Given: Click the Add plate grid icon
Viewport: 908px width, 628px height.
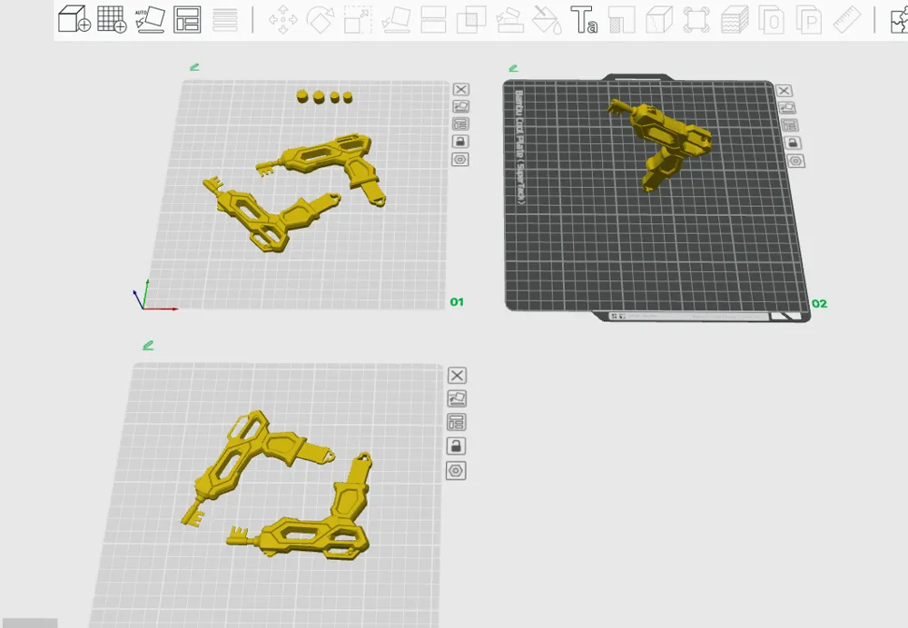Looking at the screenshot, I should coord(112,19).
